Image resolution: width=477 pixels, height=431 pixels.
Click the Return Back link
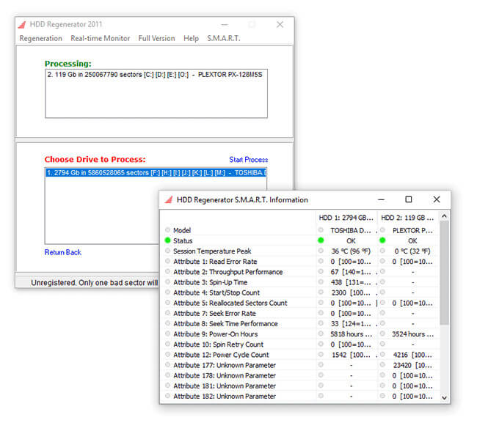[62, 252]
